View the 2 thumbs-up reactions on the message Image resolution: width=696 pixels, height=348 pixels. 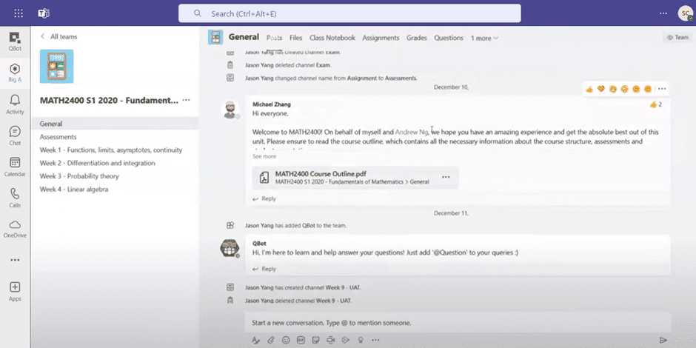coord(655,104)
